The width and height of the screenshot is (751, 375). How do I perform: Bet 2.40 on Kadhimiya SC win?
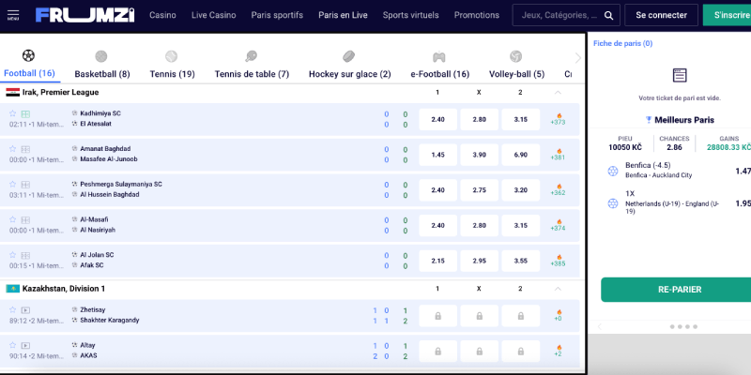tap(437, 120)
